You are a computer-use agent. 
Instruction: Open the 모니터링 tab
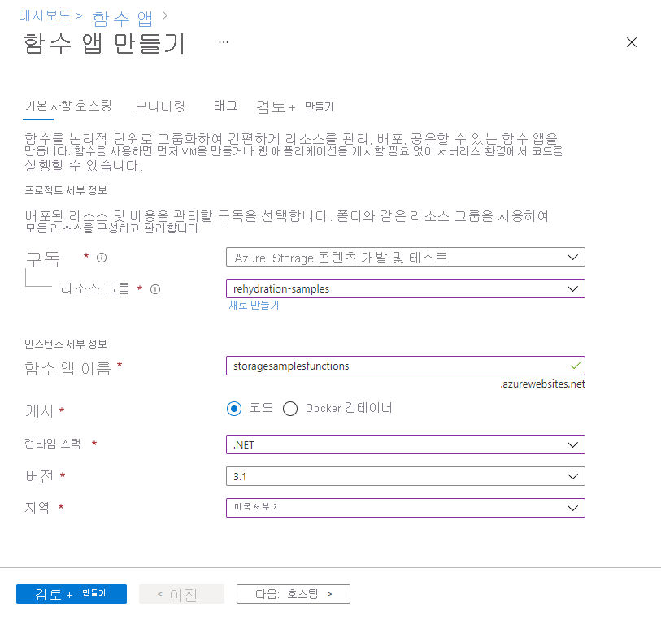coord(159,106)
